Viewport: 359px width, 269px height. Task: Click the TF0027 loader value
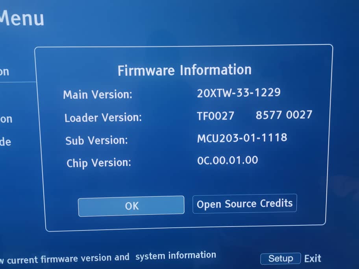click(215, 116)
